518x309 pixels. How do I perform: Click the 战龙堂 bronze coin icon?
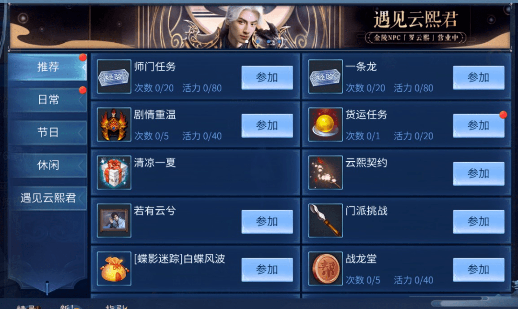(325, 269)
